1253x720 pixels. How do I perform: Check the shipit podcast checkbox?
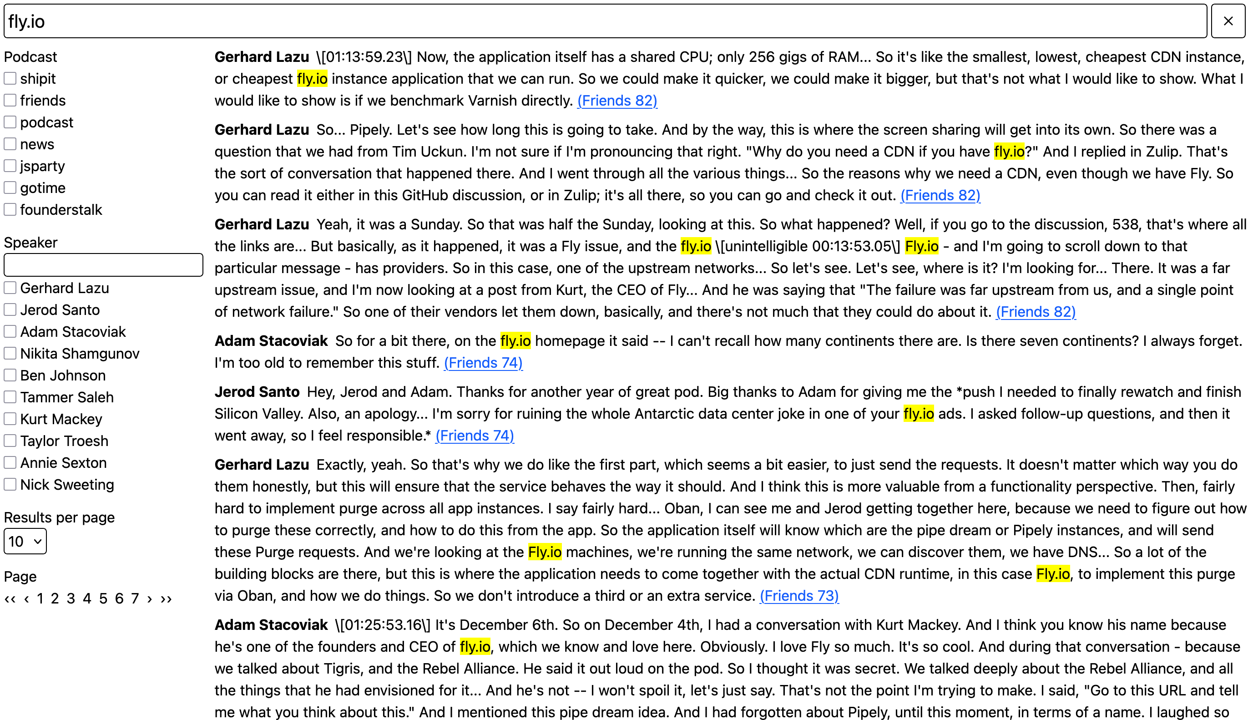point(10,79)
